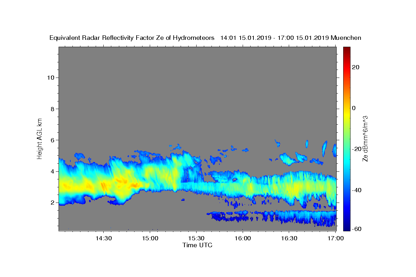Click the plot title 'Equivalent Radar Reflectivity Factor Ze of Hydrometeors'
416x277 pixels.
(x=132, y=38)
